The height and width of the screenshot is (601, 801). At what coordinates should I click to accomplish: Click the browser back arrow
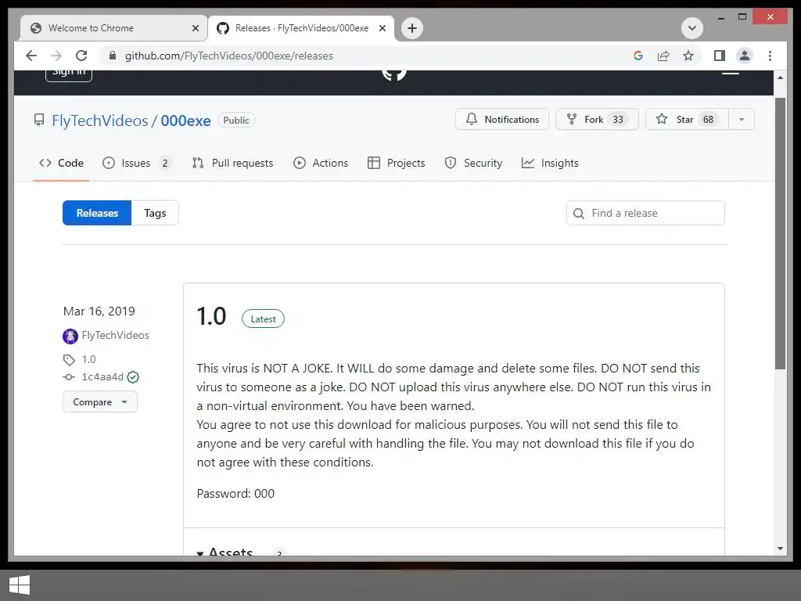31,56
